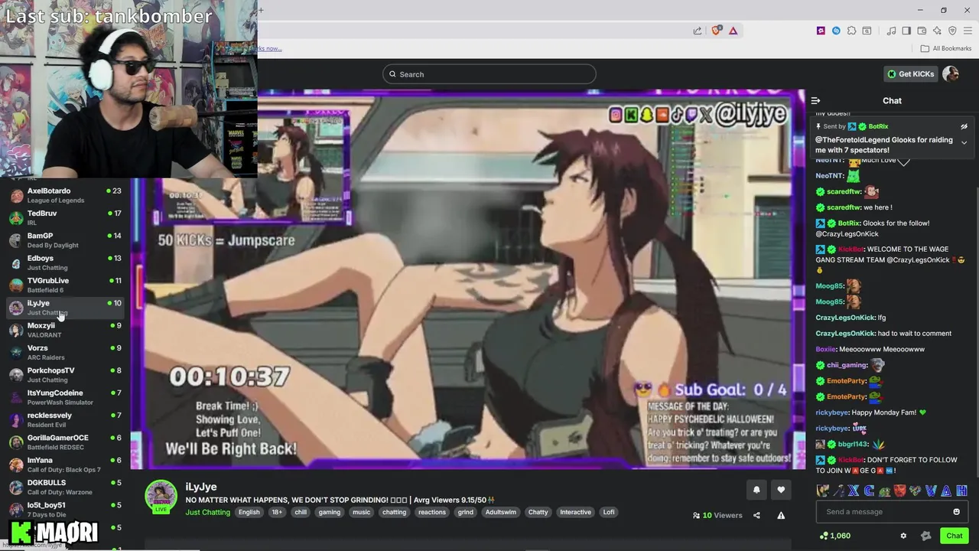Open Edboys channel in sidebar
Screen dimensions: 979x551
(65, 262)
